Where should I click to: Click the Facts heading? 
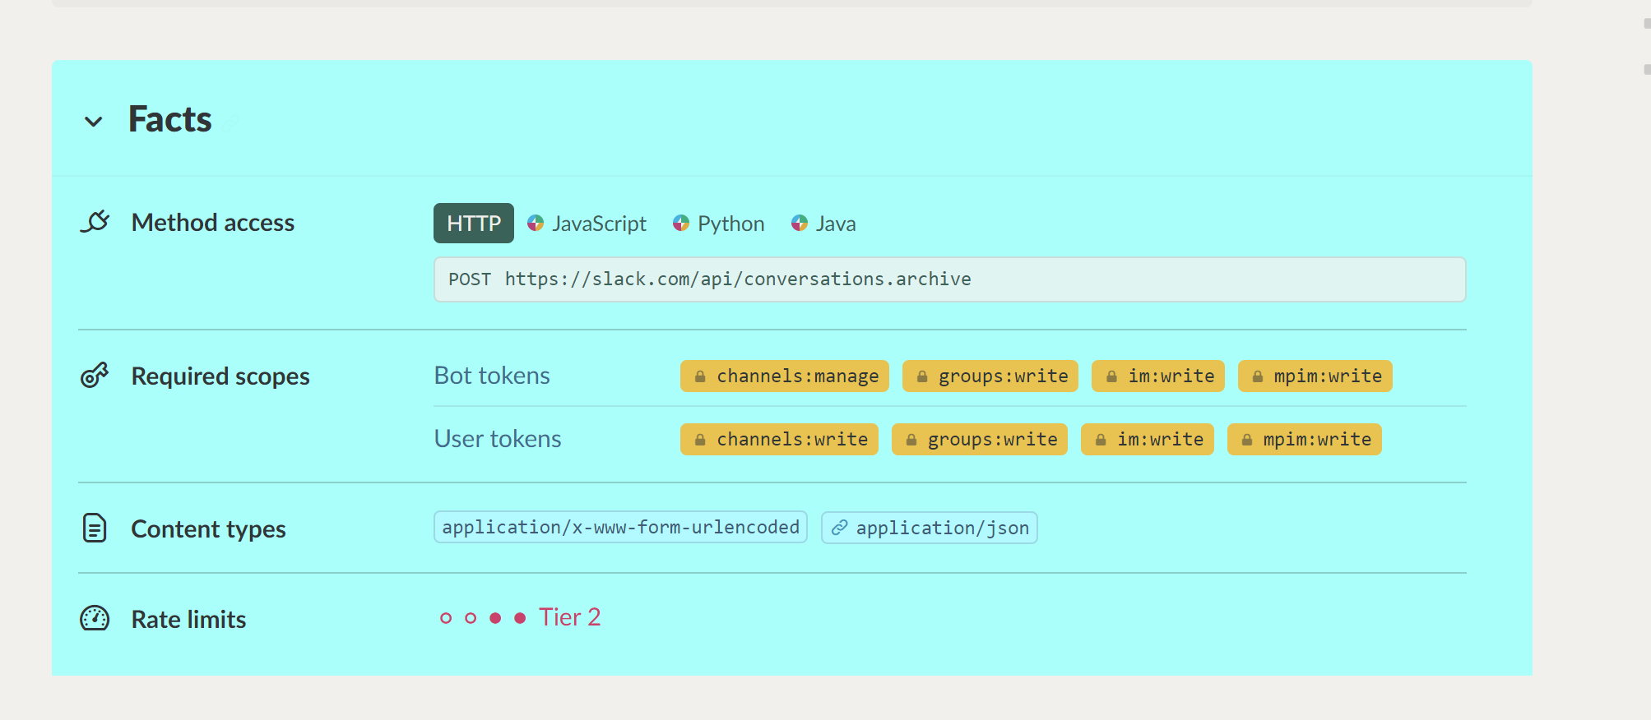click(x=170, y=119)
